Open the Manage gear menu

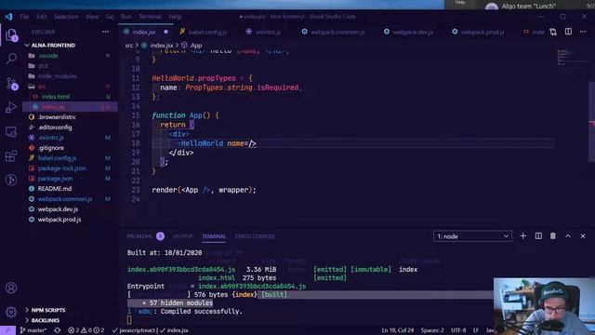[x=11, y=312]
